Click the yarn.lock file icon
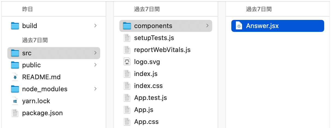 [15, 101]
